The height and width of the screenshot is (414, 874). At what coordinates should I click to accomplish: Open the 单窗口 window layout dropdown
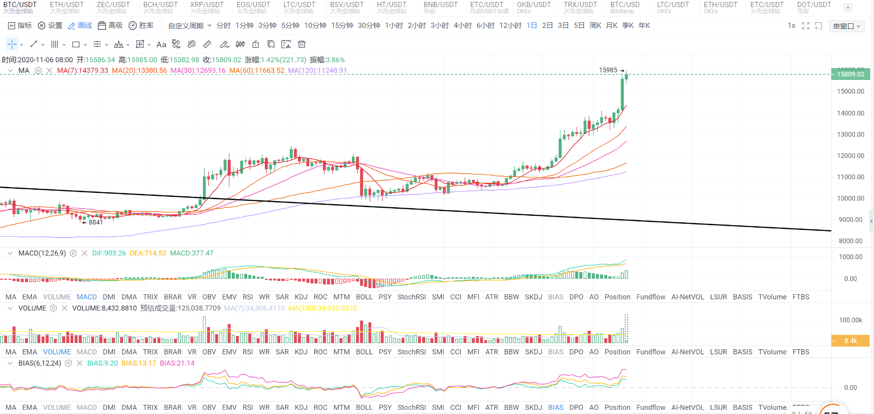pos(847,26)
